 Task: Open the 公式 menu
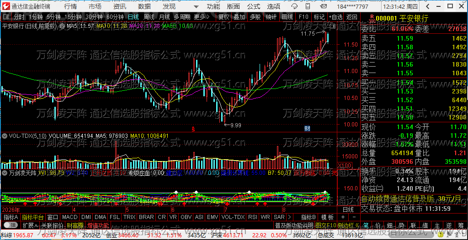point(253,6)
